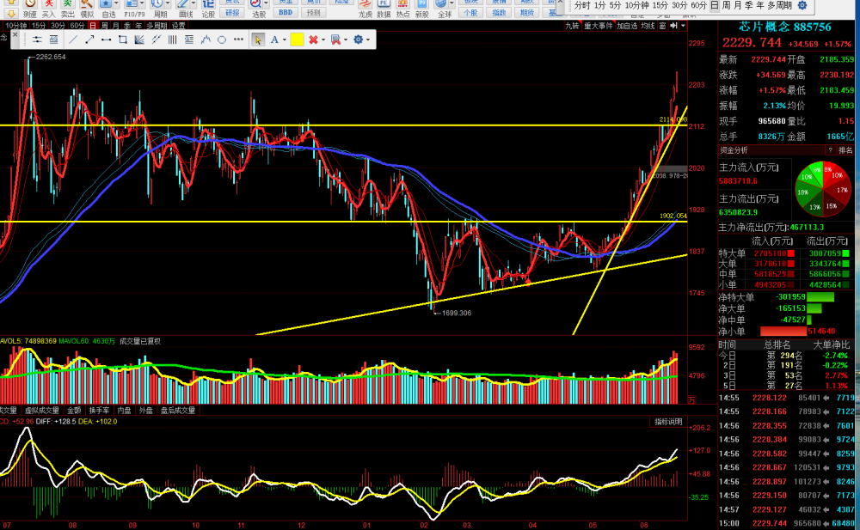Screen dimensions: 860x530
Task: Open the yellow line color swatch
Action: click(297, 40)
